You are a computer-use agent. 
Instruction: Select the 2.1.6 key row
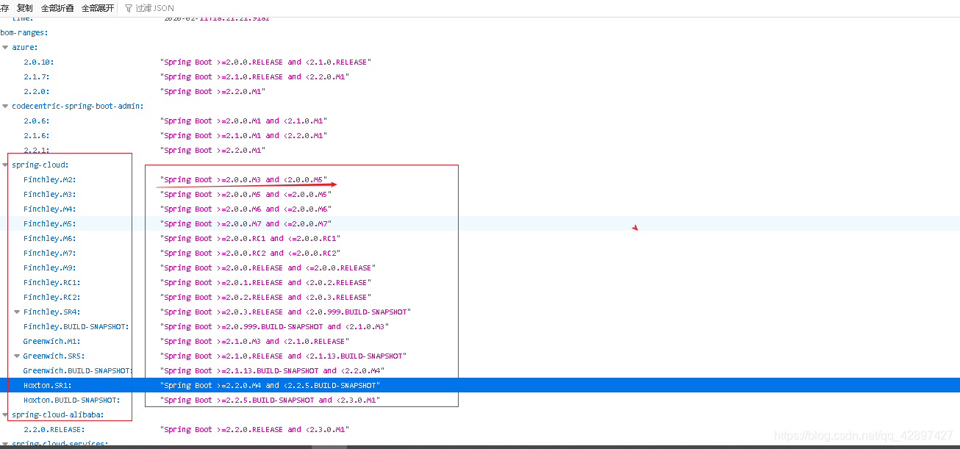[37, 135]
